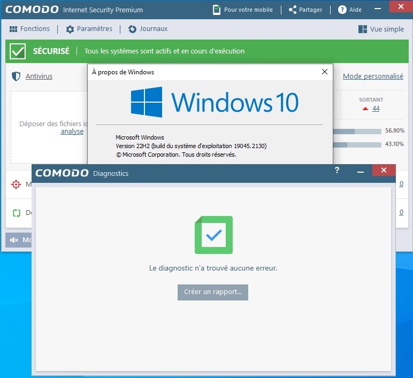This screenshot has width=413, height=378.
Task: Click the Mode personnalisé link
Action: pyautogui.click(x=373, y=76)
